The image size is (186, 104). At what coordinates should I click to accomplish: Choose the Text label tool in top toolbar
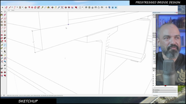coord(46,8)
